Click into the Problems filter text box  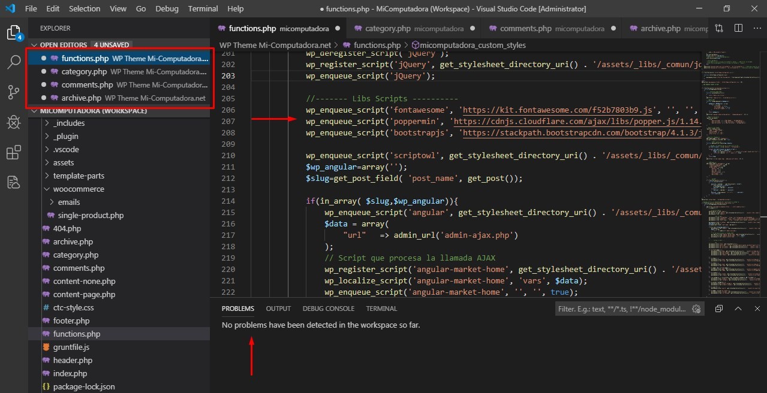622,309
